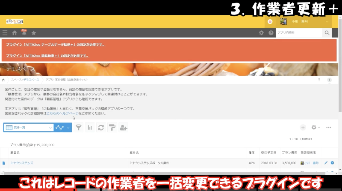Open the notifications bell
Screen dimensions: 342x191
24,33
